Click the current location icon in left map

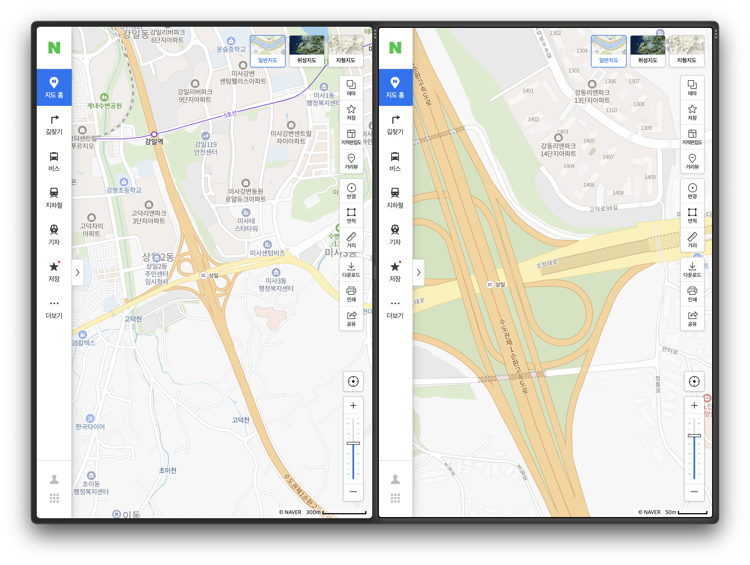353,381
